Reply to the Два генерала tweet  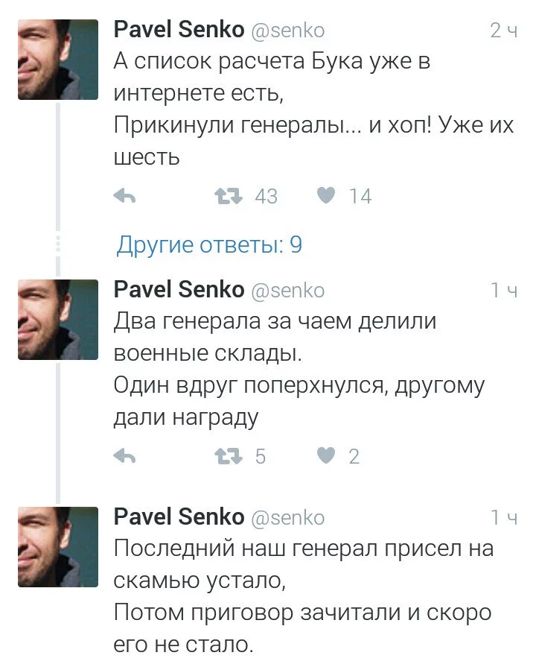point(124,456)
